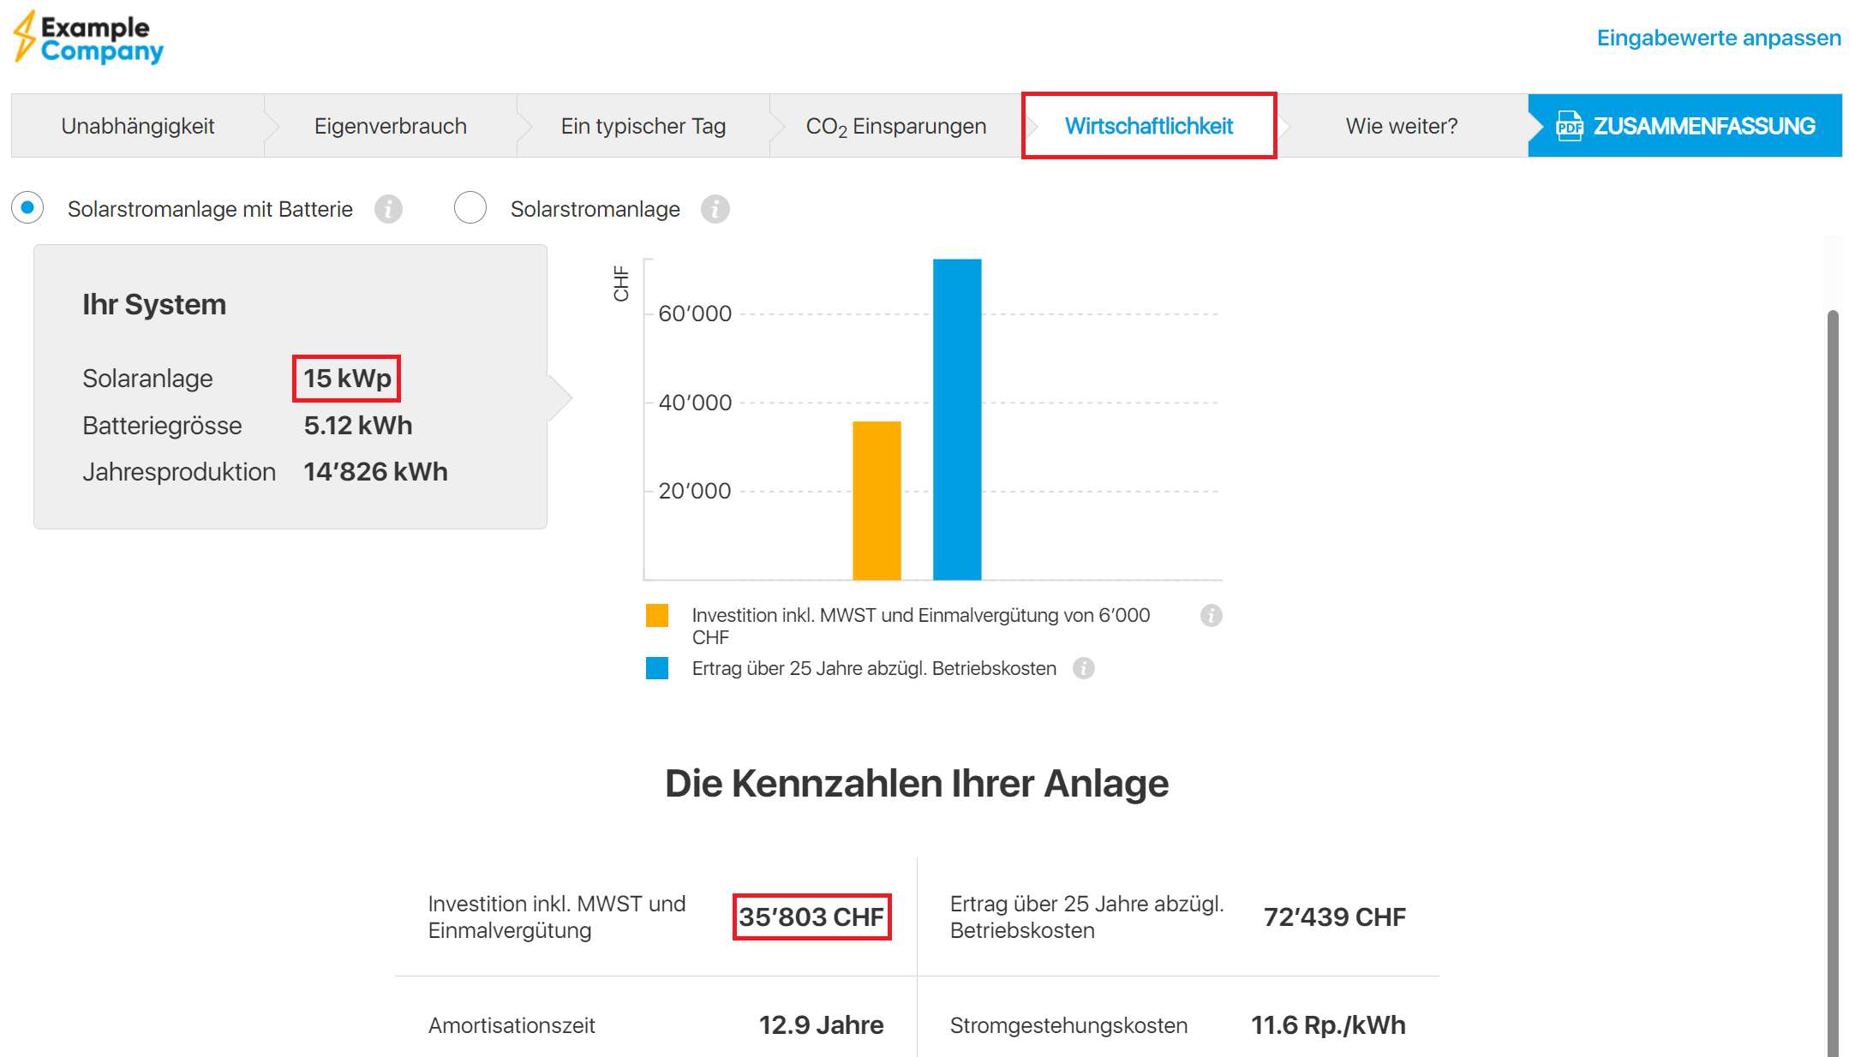Click info icon beside Solarstromanlage option
The width and height of the screenshot is (1849, 1057).
715,209
